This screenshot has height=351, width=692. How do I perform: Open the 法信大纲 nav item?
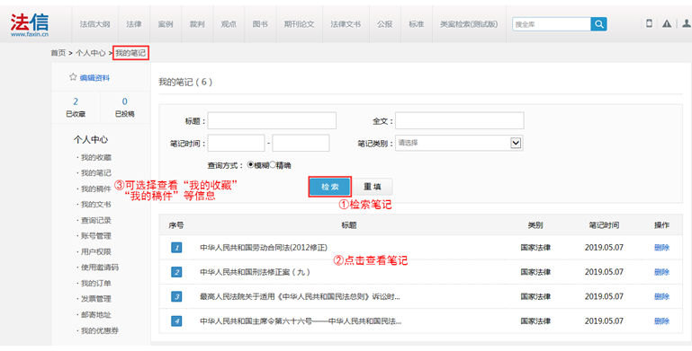click(94, 24)
